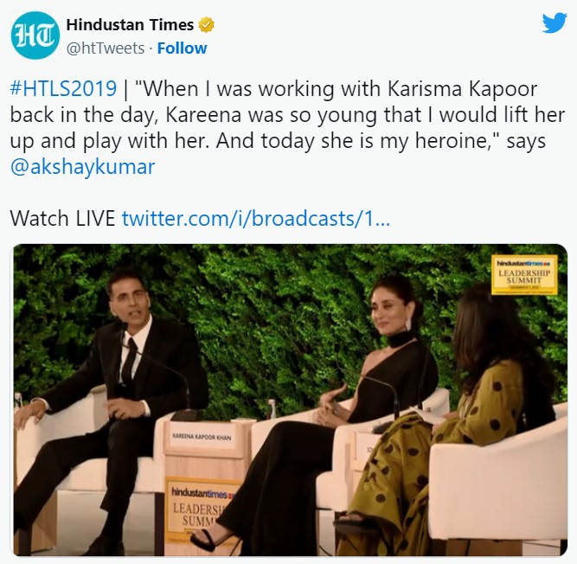Click the gold verified badge icon

pyautogui.click(x=206, y=25)
